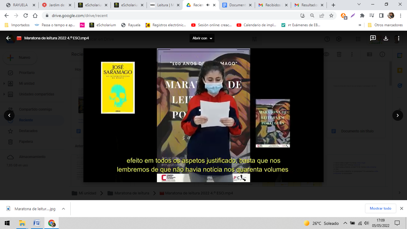This screenshot has height=229, width=407.
Task: Open Compartido conmigo section
Action: point(35,109)
